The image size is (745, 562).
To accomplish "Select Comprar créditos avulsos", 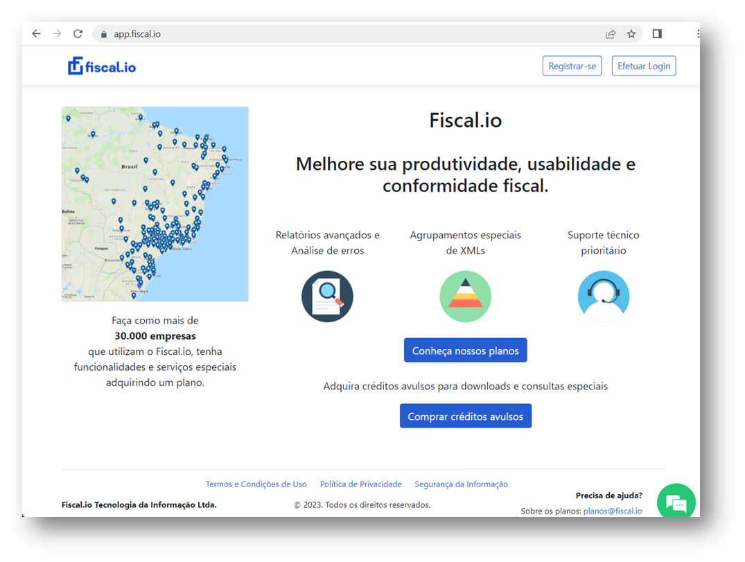I will pos(466,416).
